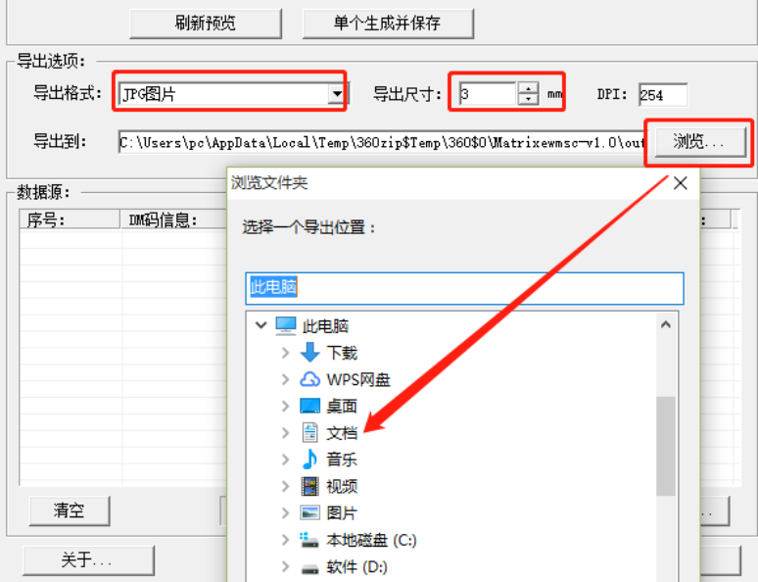758x582 pixels.
Task: Select the 桌面 desktop icon
Action: 309,406
